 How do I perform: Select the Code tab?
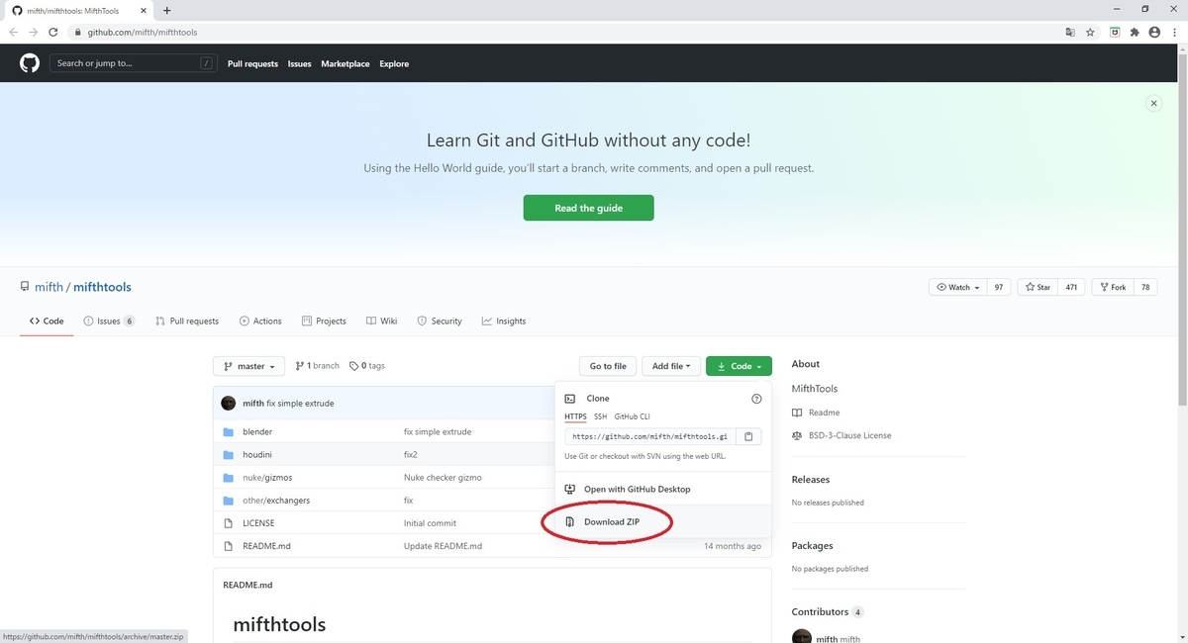[47, 321]
